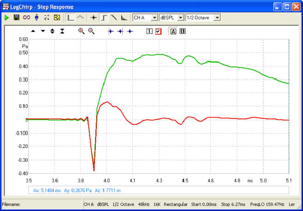
Task: Click the red curve's negative dip minimum
Action: click(x=94, y=170)
